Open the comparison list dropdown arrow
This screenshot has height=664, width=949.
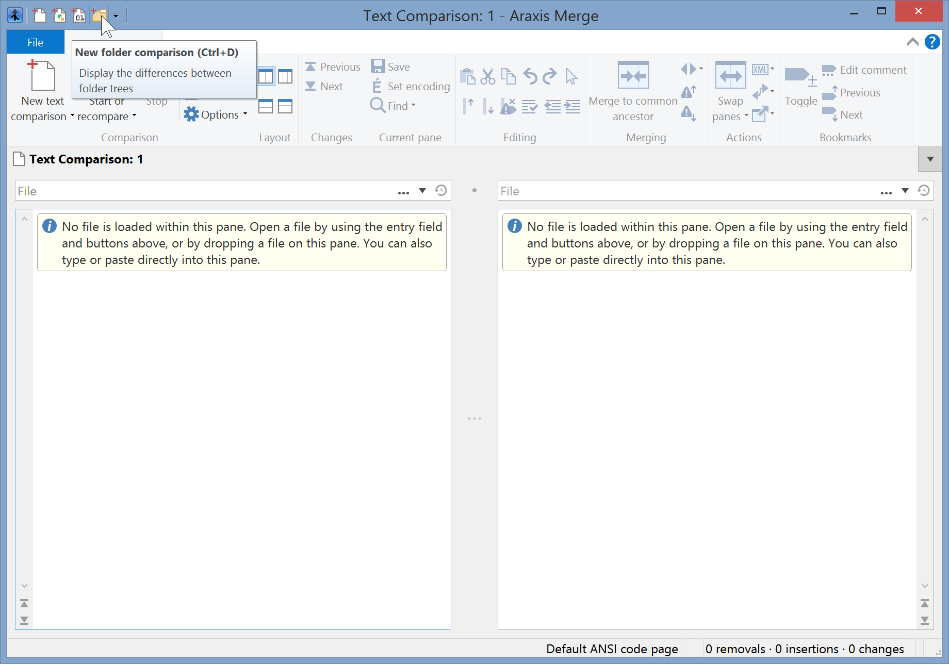[930, 159]
